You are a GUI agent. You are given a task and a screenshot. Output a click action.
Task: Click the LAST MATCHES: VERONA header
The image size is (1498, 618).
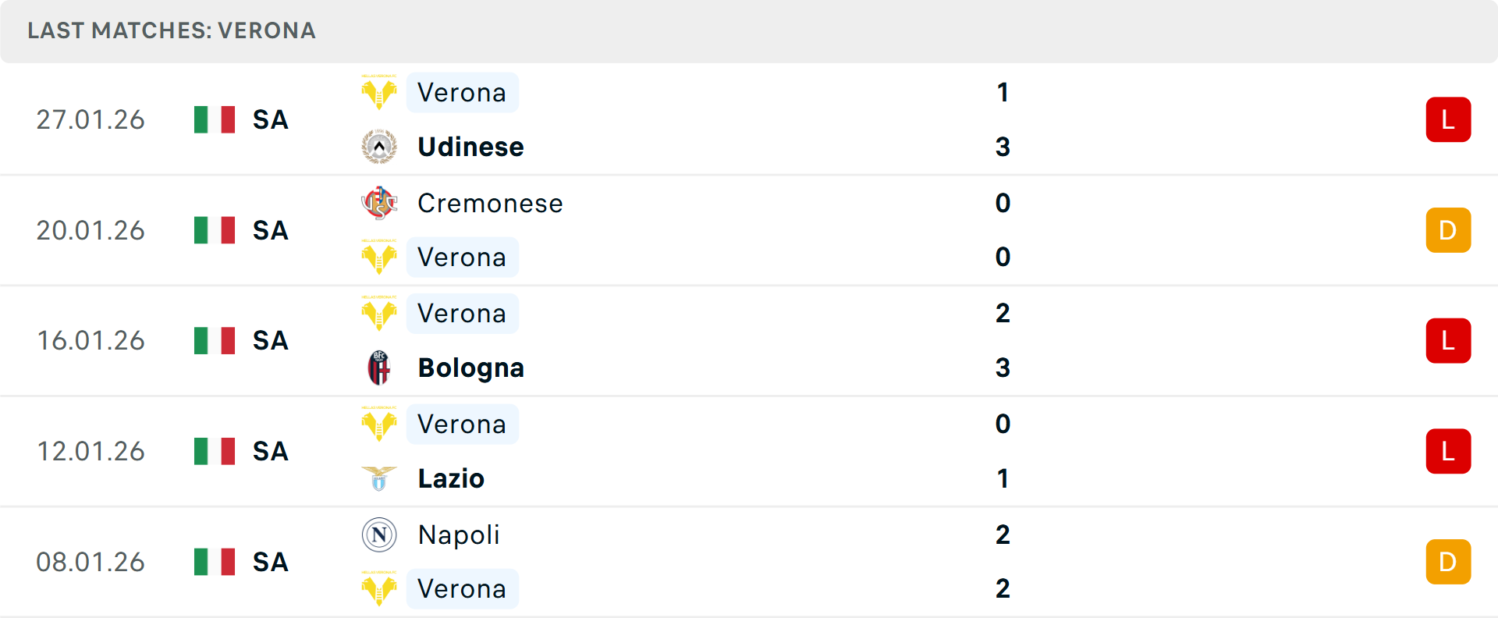click(x=172, y=31)
